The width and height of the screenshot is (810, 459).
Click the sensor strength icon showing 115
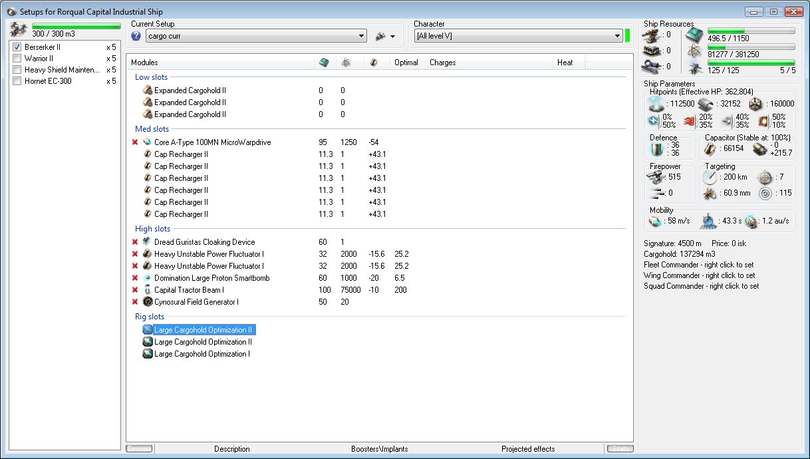tap(765, 194)
